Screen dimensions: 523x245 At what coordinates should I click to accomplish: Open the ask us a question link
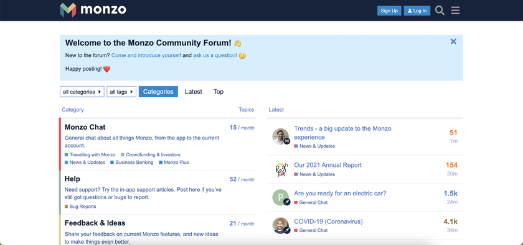coord(215,56)
